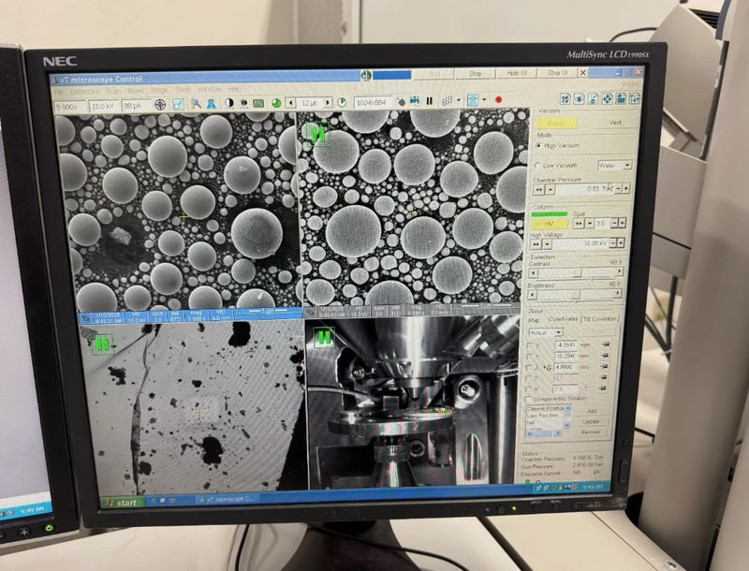Screen dimensions: 749x571
Task: Open the Chamber Pressure preset dropdown arrow
Action: pos(551,189)
